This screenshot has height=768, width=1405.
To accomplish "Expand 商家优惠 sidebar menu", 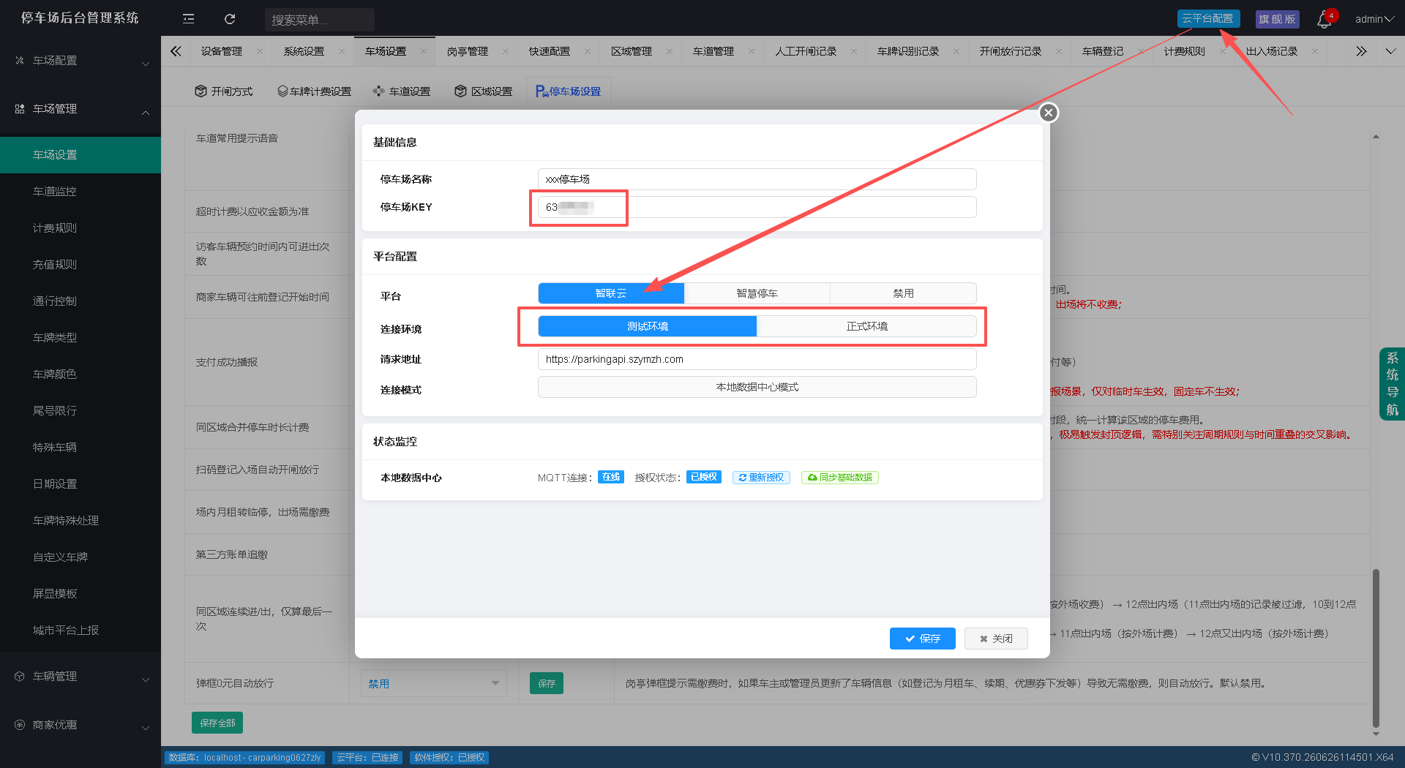I will (x=80, y=725).
